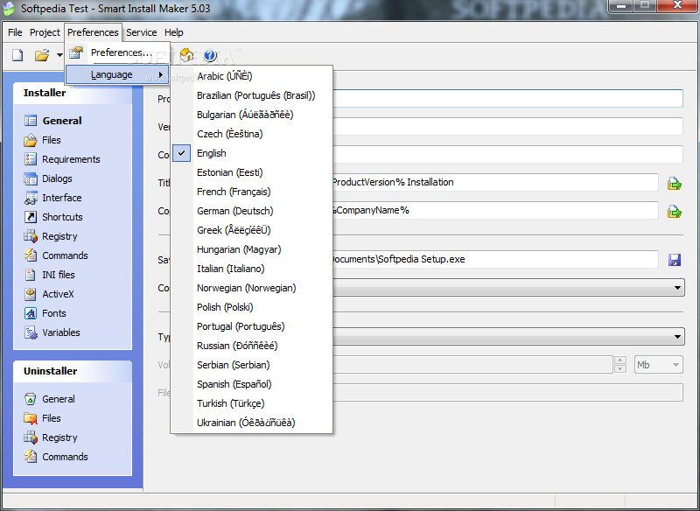Click the INI files document icon
The width and height of the screenshot is (700, 511).
tap(31, 275)
